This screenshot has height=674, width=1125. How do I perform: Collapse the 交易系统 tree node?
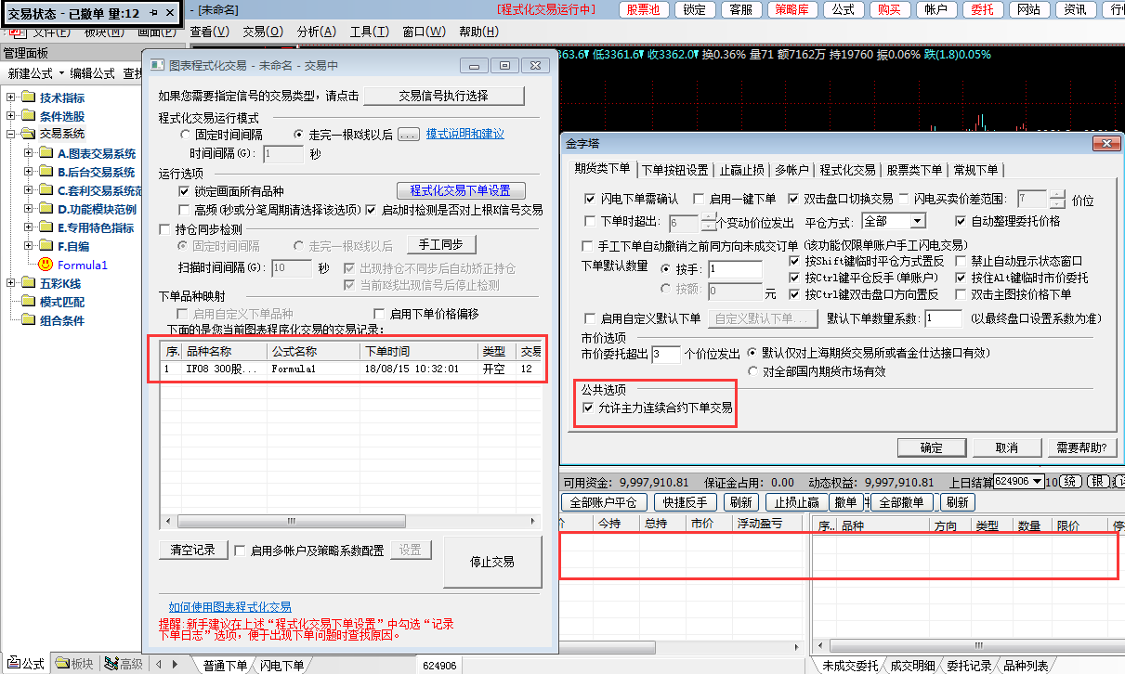point(11,134)
